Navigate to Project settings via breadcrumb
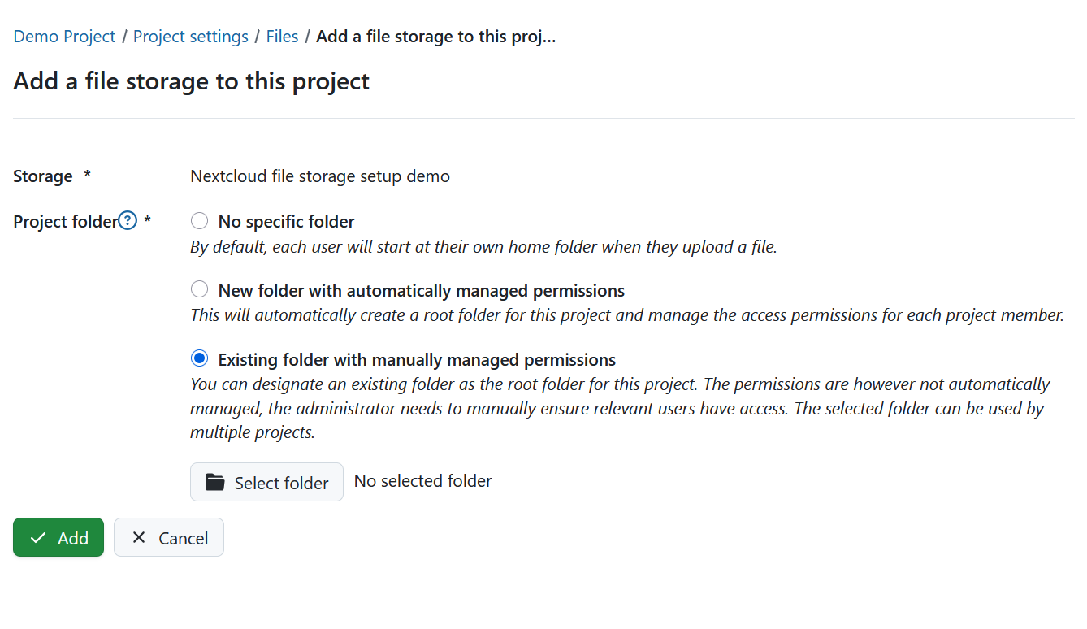The image size is (1087, 629). tap(190, 36)
